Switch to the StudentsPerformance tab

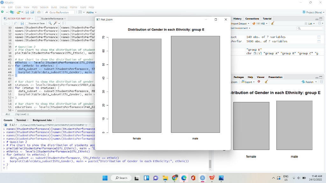(x=52, y=19)
